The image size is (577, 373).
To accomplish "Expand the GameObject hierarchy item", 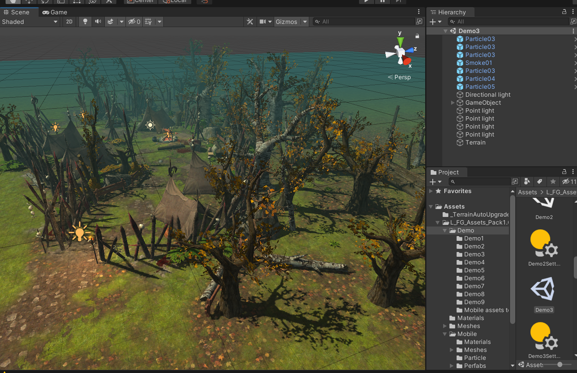I will pos(453,103).
